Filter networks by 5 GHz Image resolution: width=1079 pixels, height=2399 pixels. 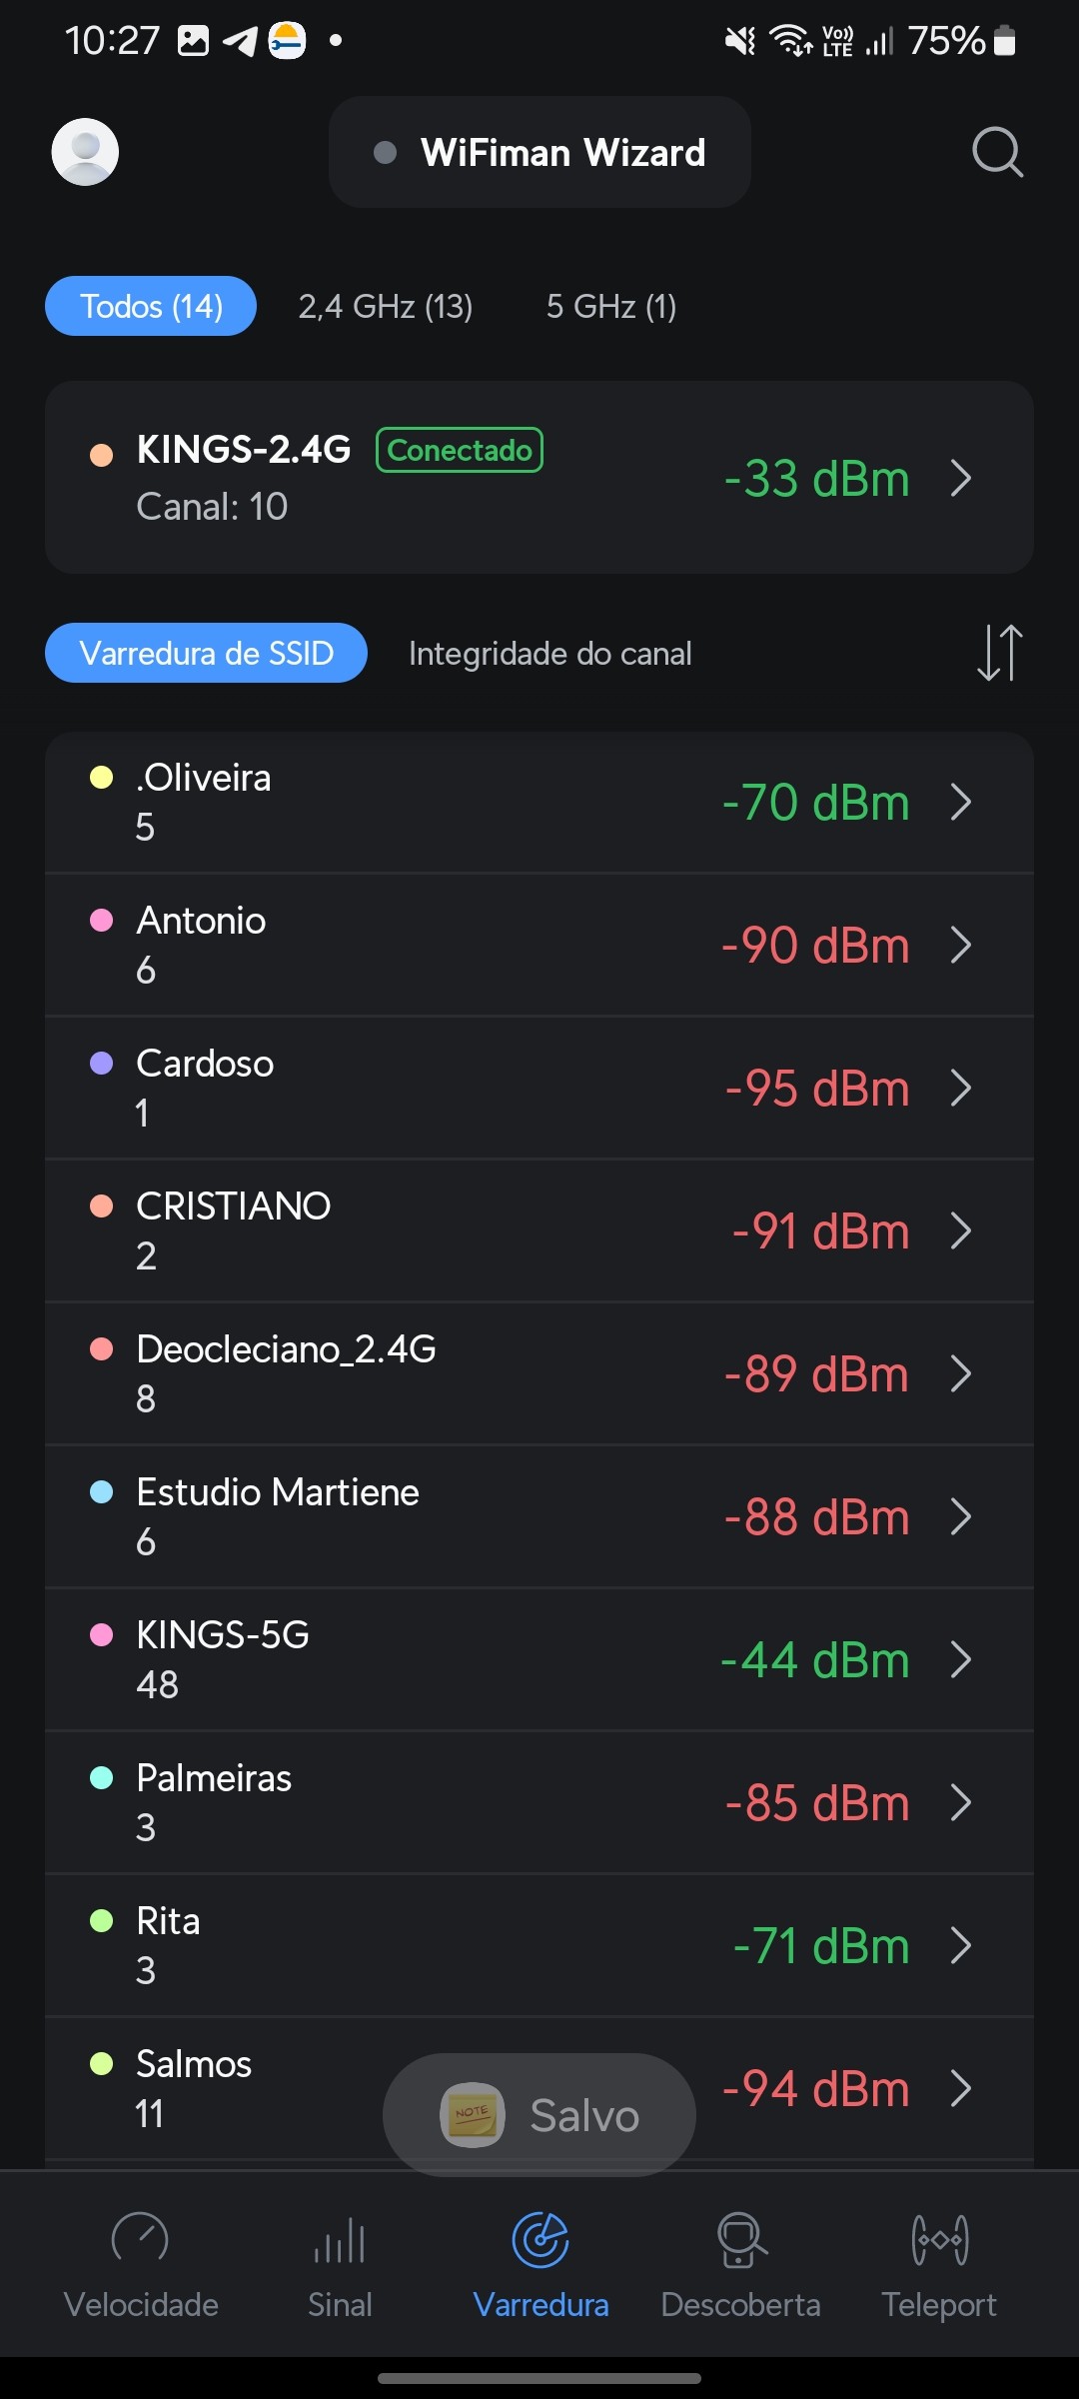coord(611,306)
